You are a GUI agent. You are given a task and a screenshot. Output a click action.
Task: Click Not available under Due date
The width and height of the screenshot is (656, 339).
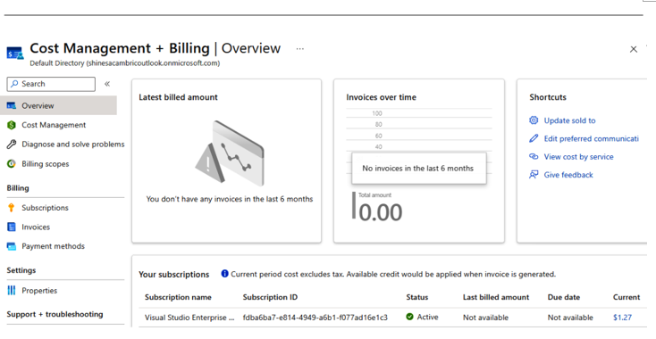tap(570, 318)
